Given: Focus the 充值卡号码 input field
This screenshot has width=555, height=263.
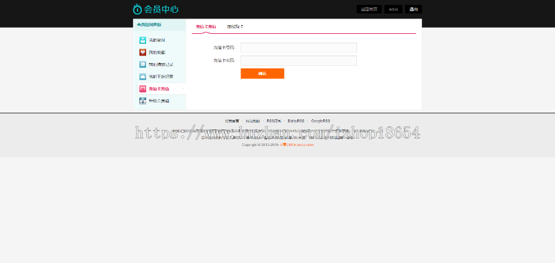Looking at the screenshot, I should click(298, 47).
